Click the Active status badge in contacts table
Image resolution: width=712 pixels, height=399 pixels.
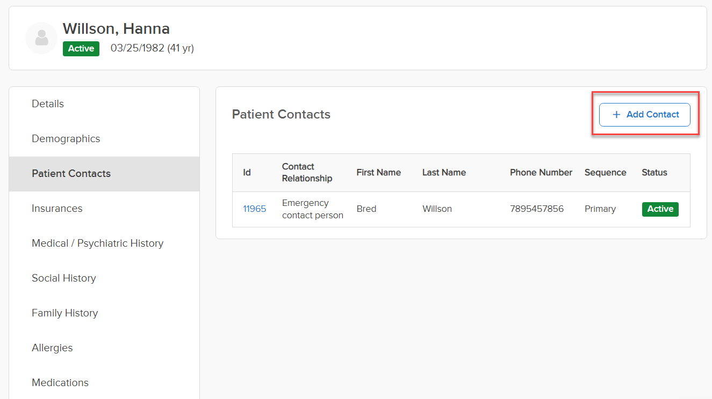(660, 209)
